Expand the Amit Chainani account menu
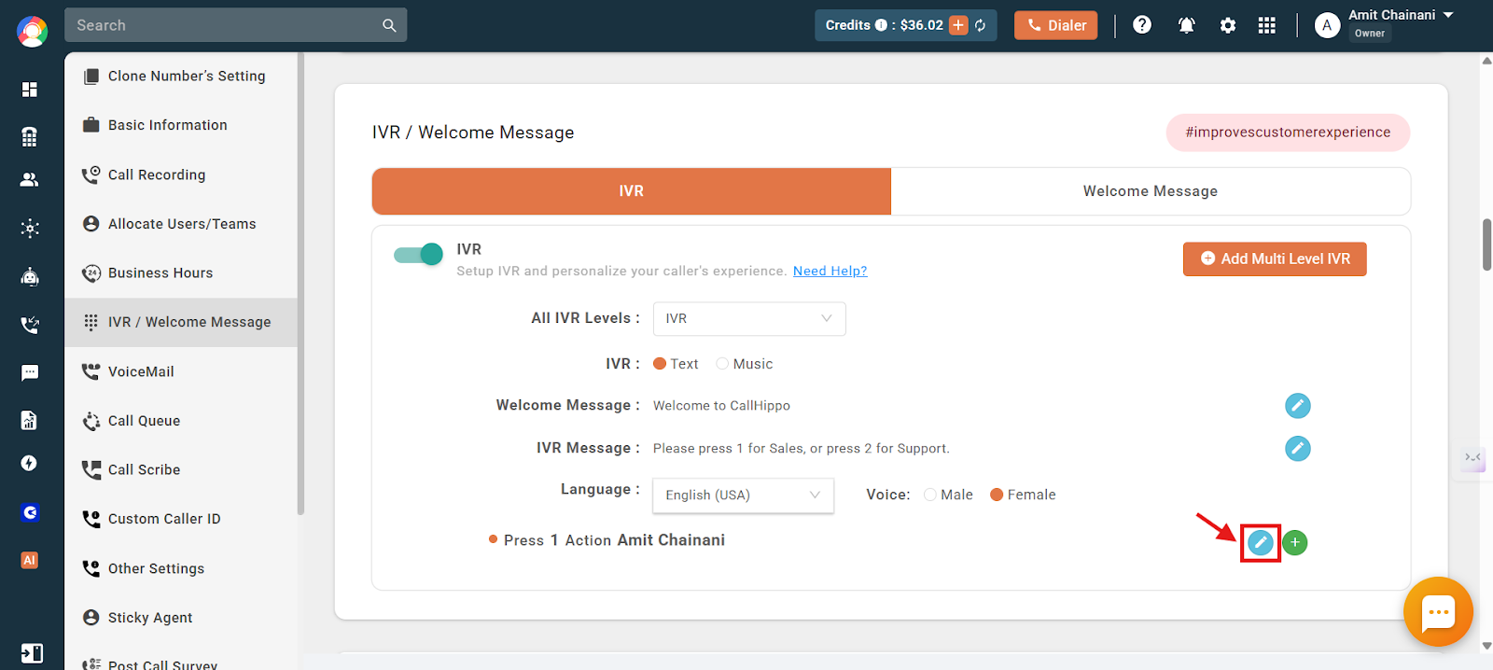Image resolution: width=1493 pixels, height=670 pixels. [1448, 15]
